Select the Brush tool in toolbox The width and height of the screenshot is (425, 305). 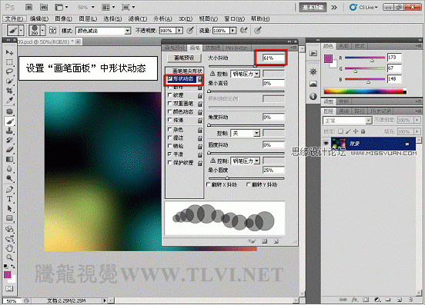point(9,121)
